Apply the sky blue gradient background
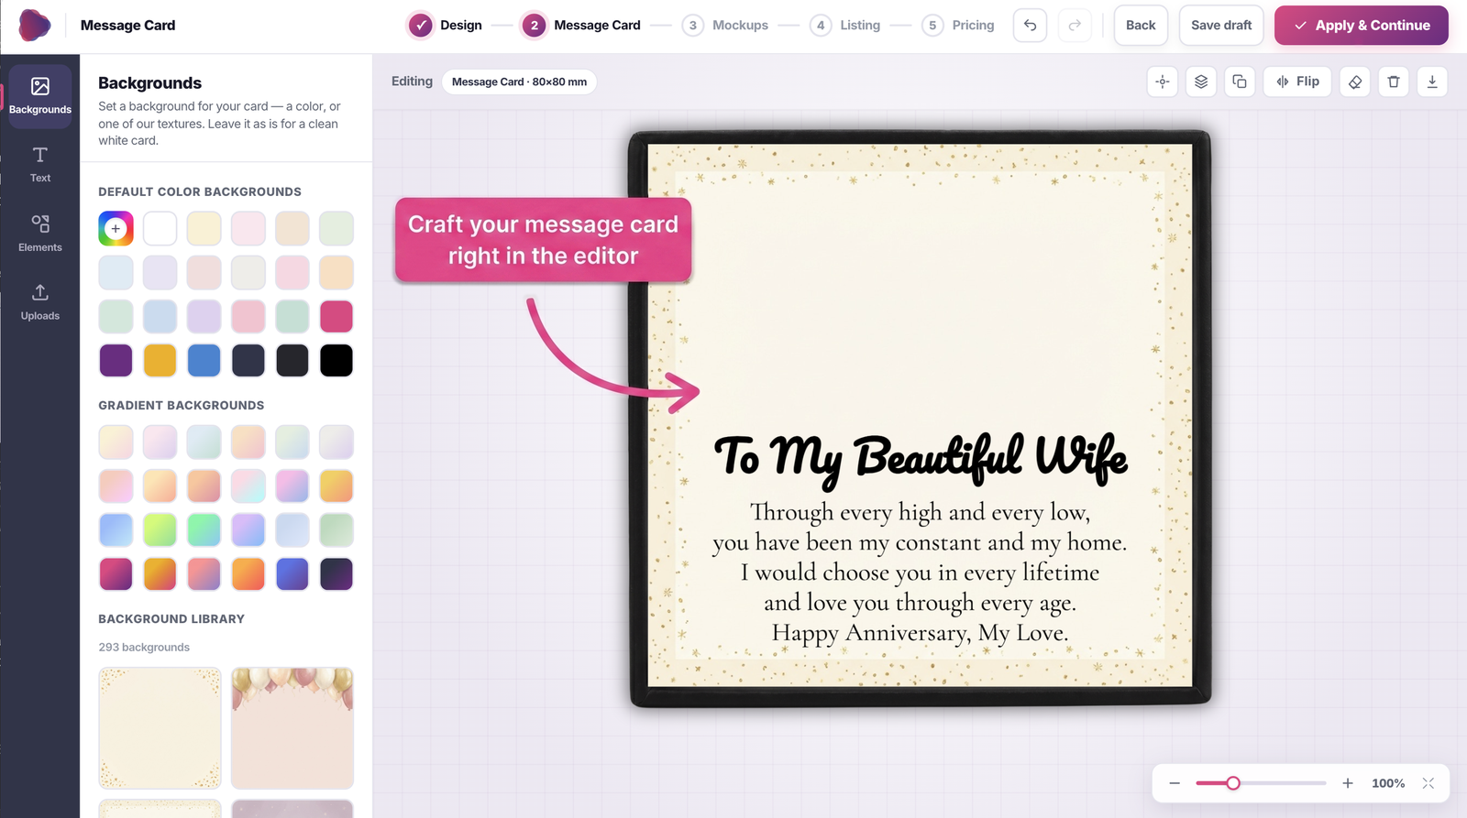This screenshot has height=818, width=1467. [x=116, y=529]
